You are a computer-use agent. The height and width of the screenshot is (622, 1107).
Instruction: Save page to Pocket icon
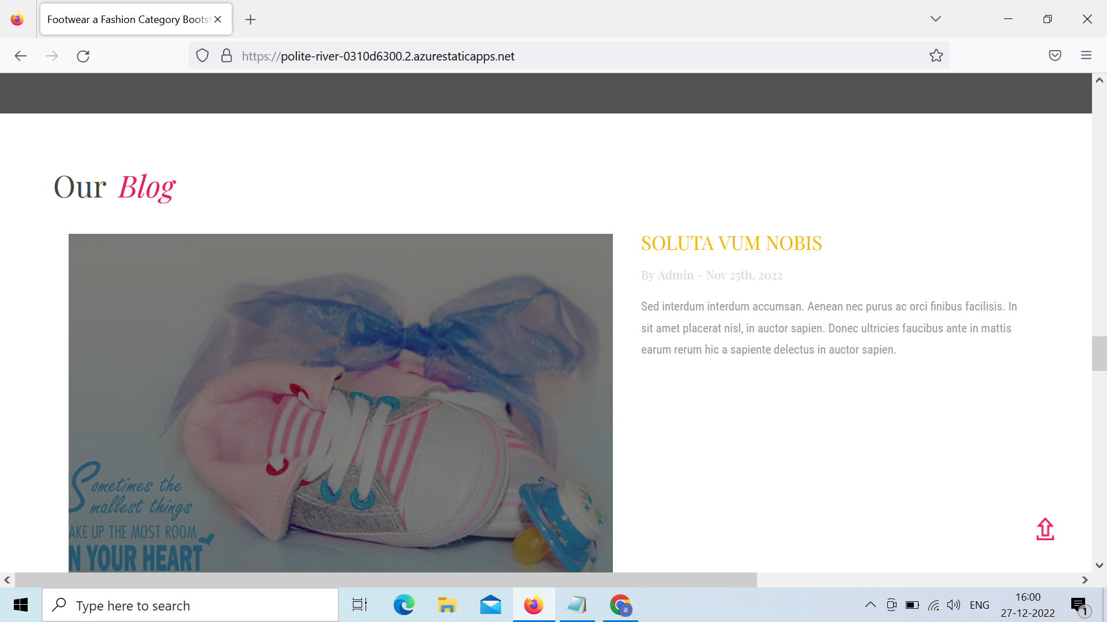pos(1055,56)
